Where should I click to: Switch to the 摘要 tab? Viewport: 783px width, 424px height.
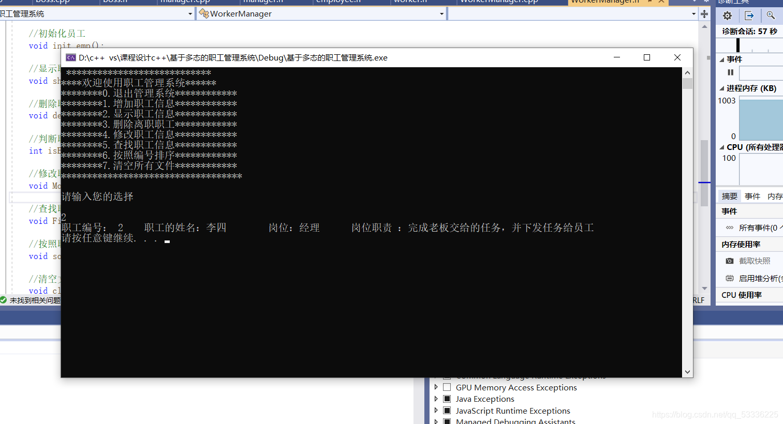pyautogui.click(x=729, y=196)
